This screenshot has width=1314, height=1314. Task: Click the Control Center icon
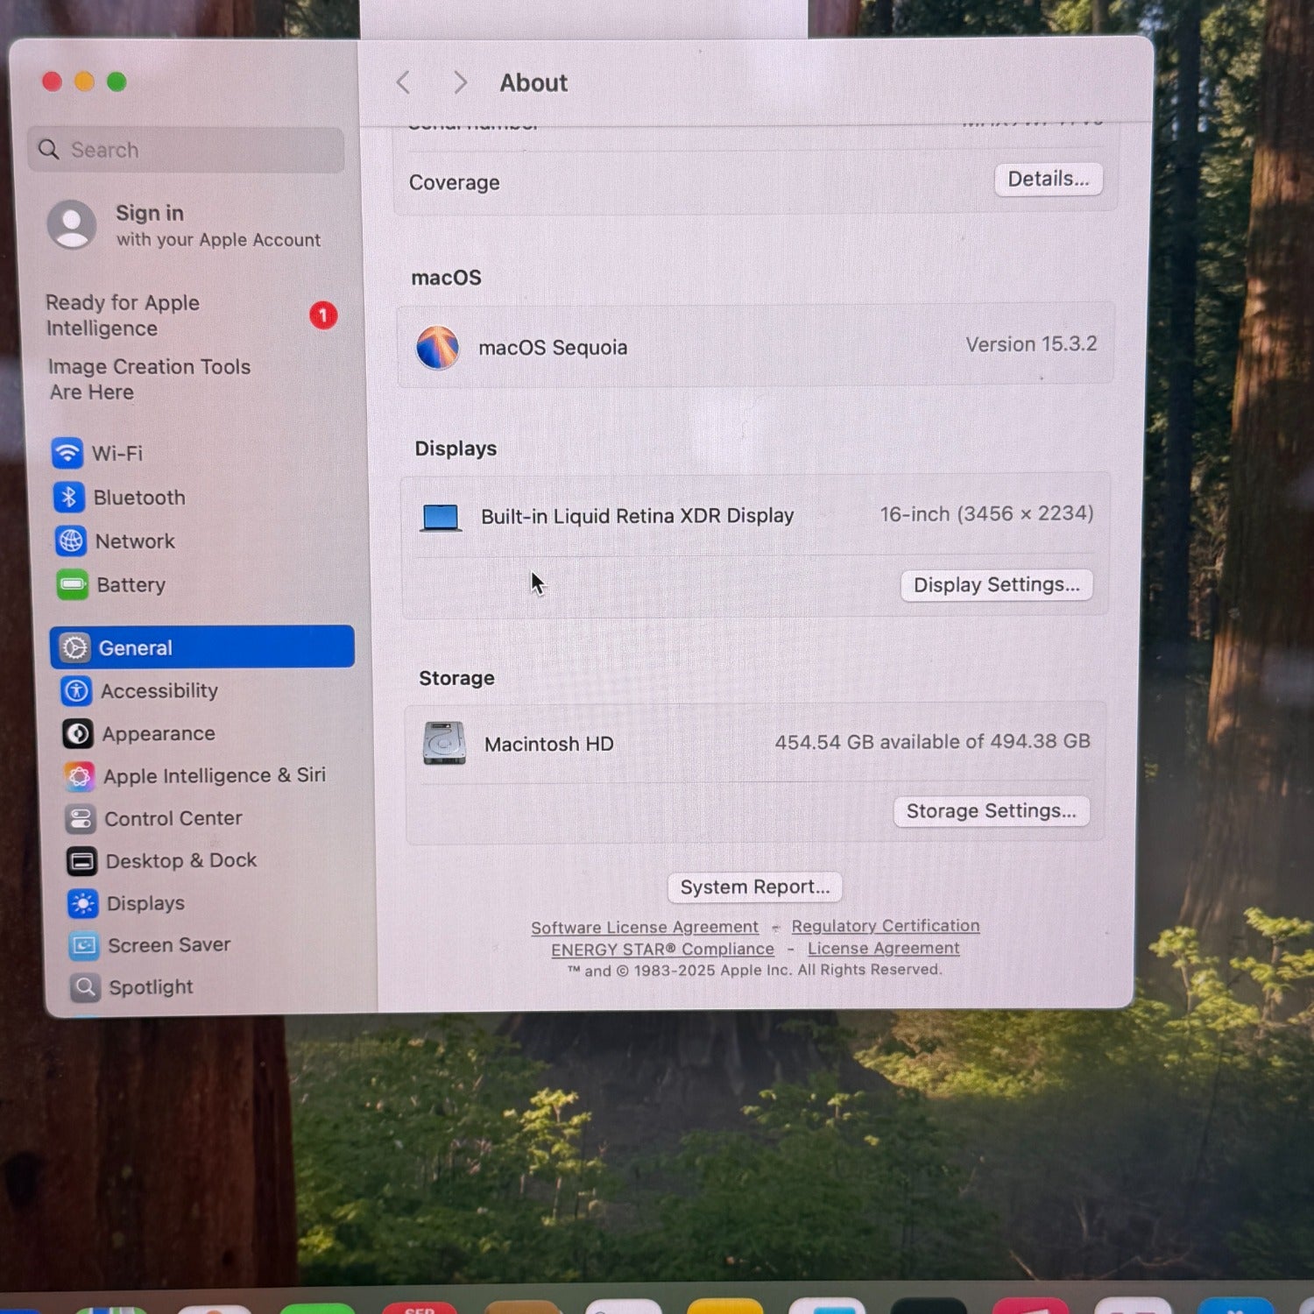(81, 818)
